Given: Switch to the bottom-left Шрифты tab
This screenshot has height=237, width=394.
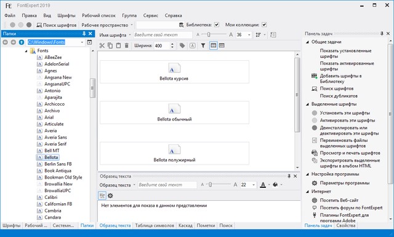Looking at the screenshot, I should pos(11,225).
